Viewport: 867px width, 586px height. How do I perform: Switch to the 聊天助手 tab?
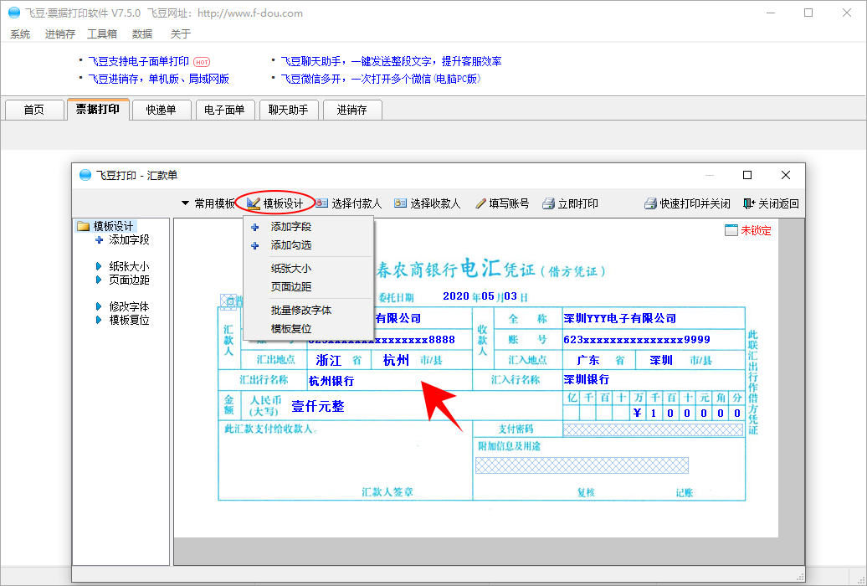click(288, 110)
